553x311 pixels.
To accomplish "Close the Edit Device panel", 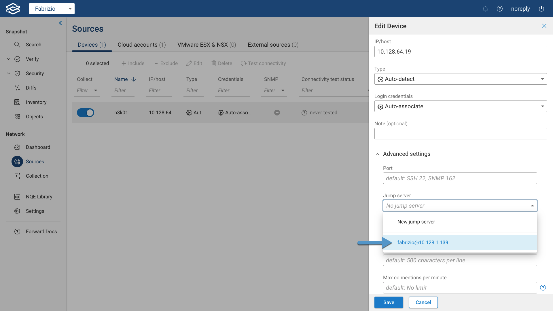I will coord(544,26).
